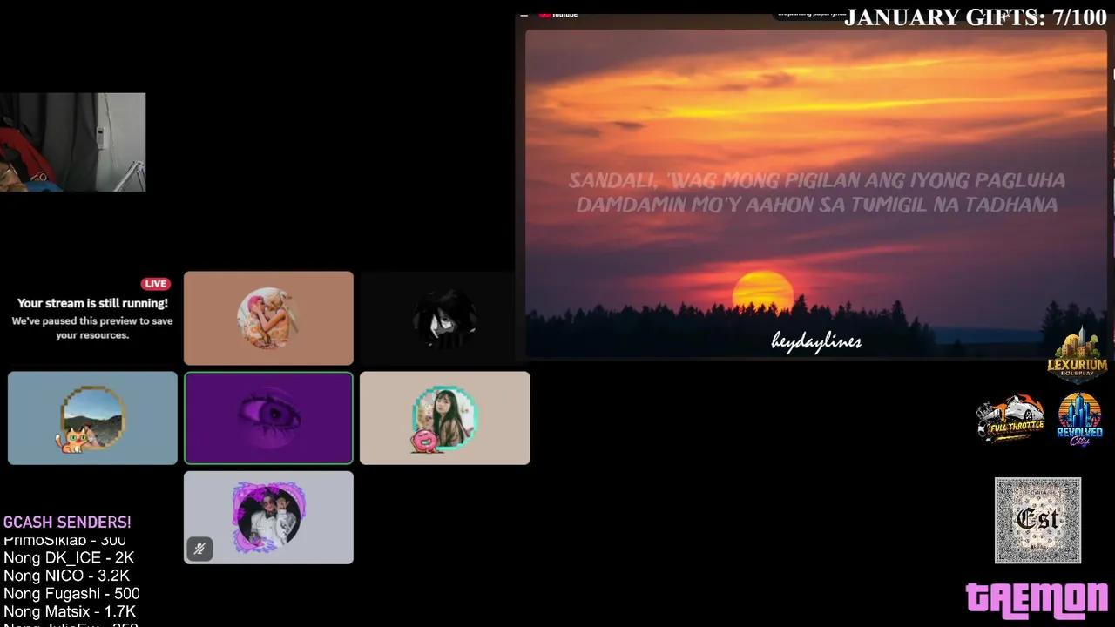Image resolution: width=1115 pixels, height=627 pixels.
Task: Click the 'Nong NICO - 3.2K' row
Action: [67, 576]
